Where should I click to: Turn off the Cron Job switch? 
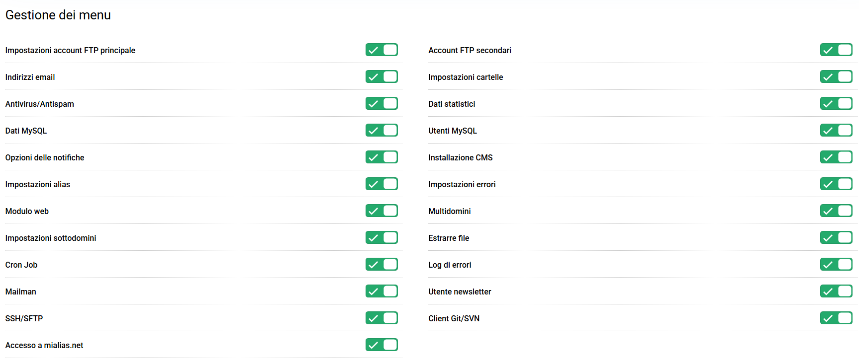382,265
